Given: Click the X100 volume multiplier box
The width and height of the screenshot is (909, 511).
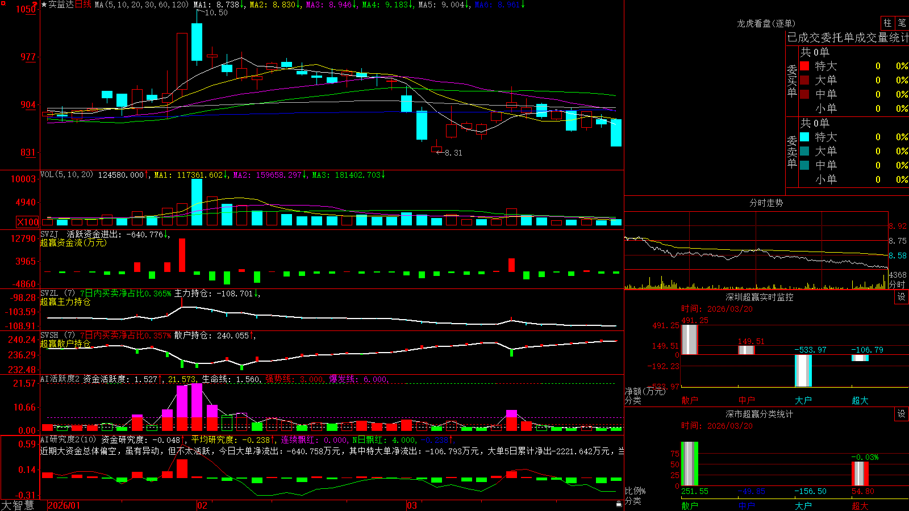Looking at the screenshot, I should (x=27, y=222).
